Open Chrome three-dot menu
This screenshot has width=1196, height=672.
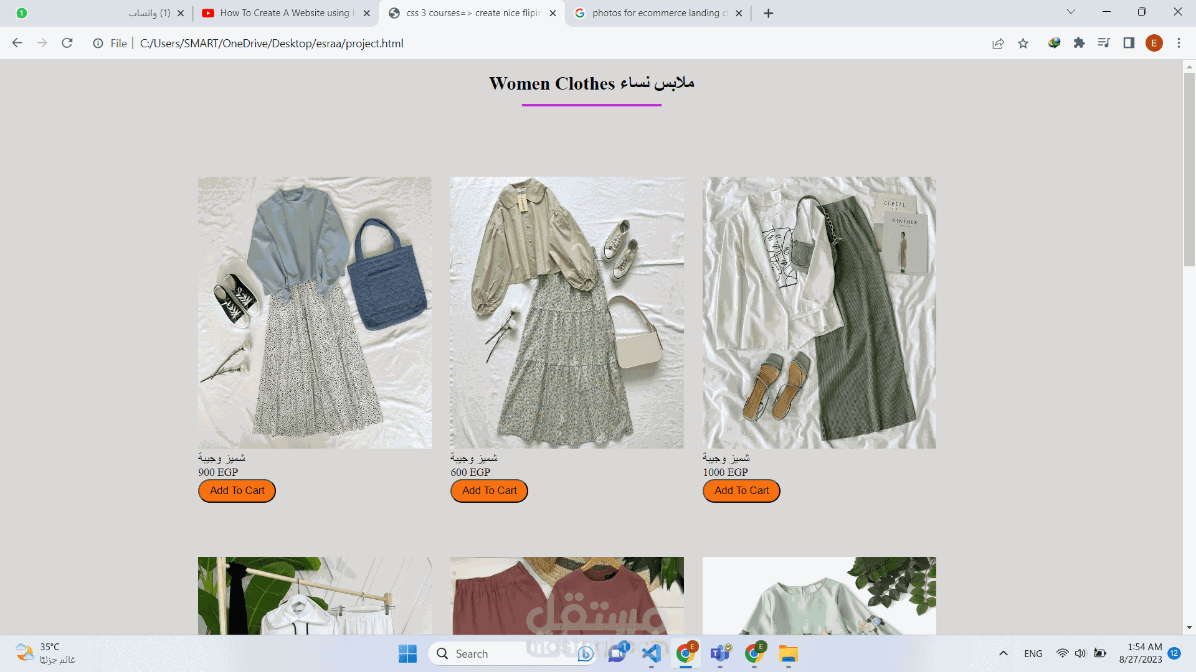[1179, 43]
